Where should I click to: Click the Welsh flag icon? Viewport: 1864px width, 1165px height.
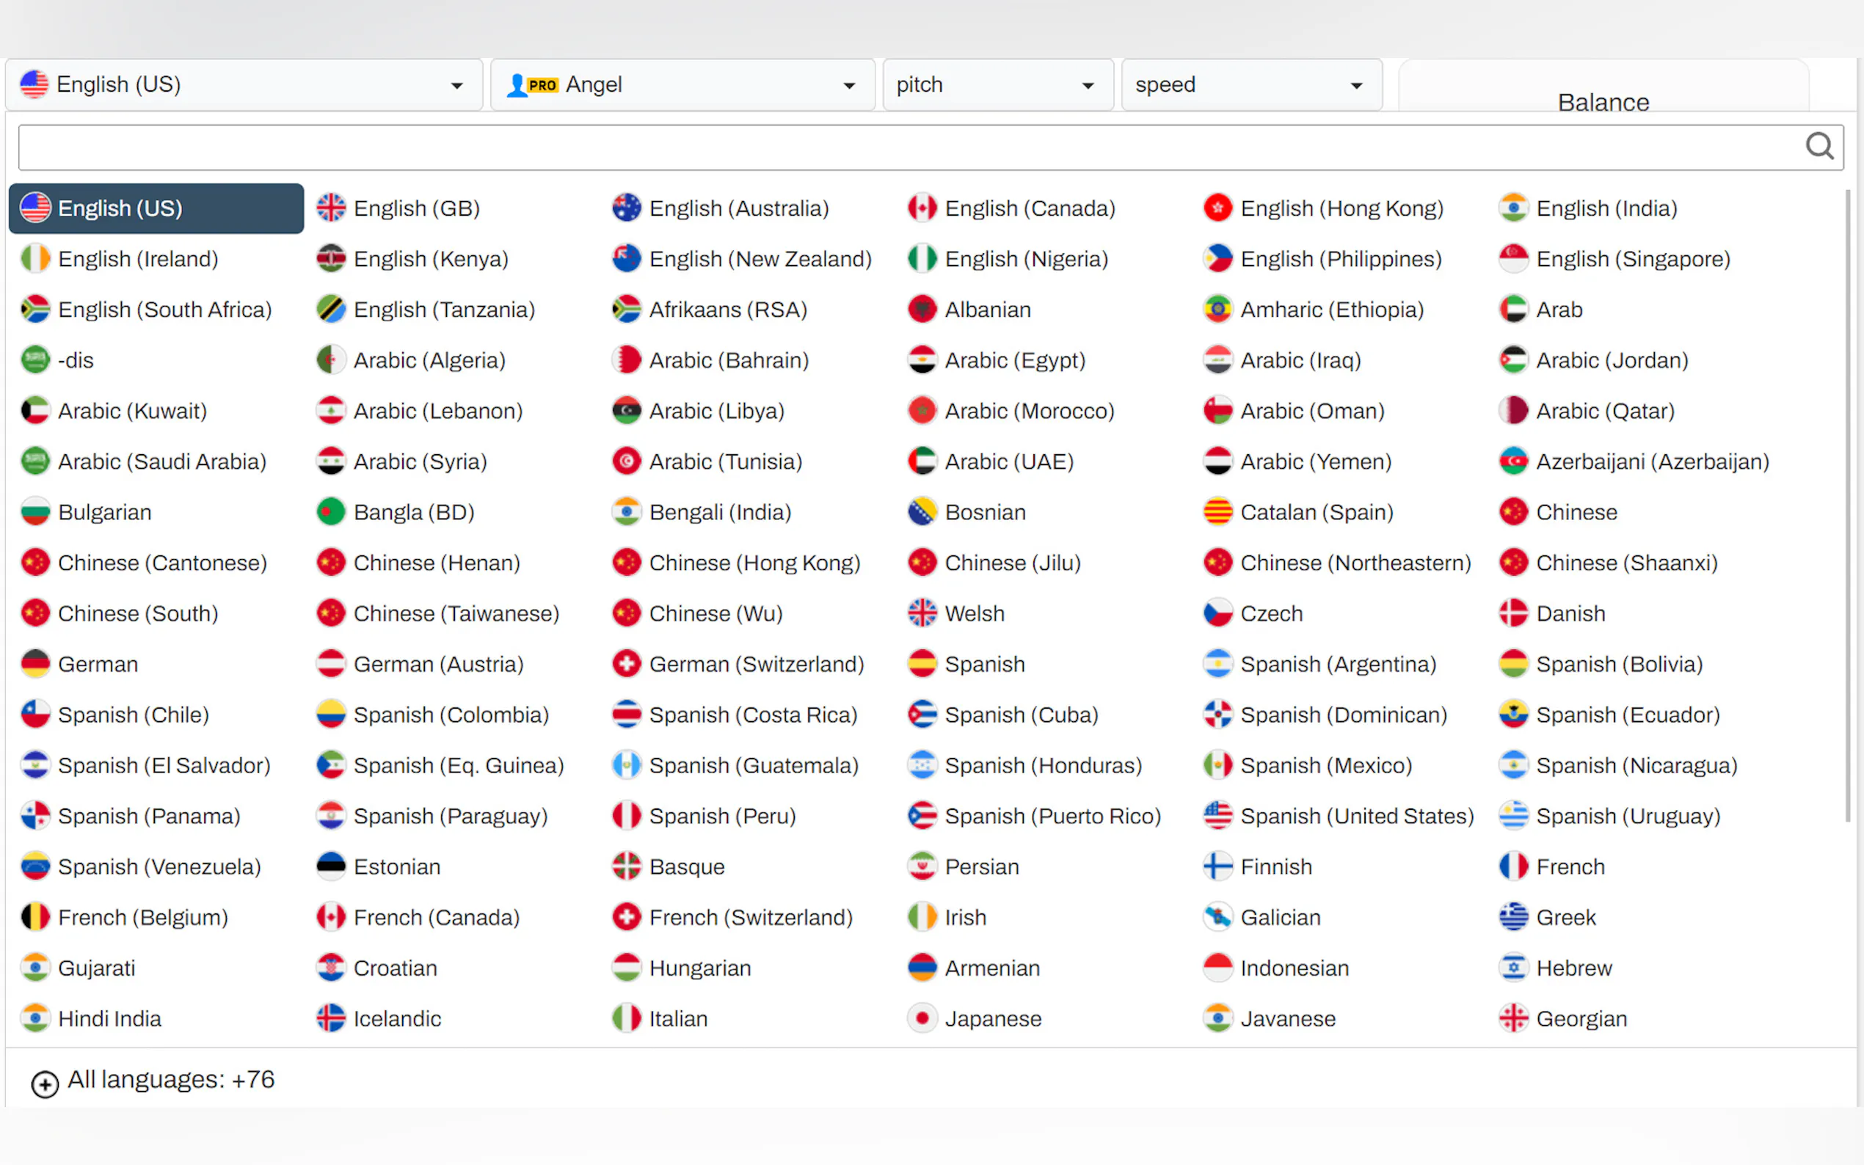tap(922, 613)
